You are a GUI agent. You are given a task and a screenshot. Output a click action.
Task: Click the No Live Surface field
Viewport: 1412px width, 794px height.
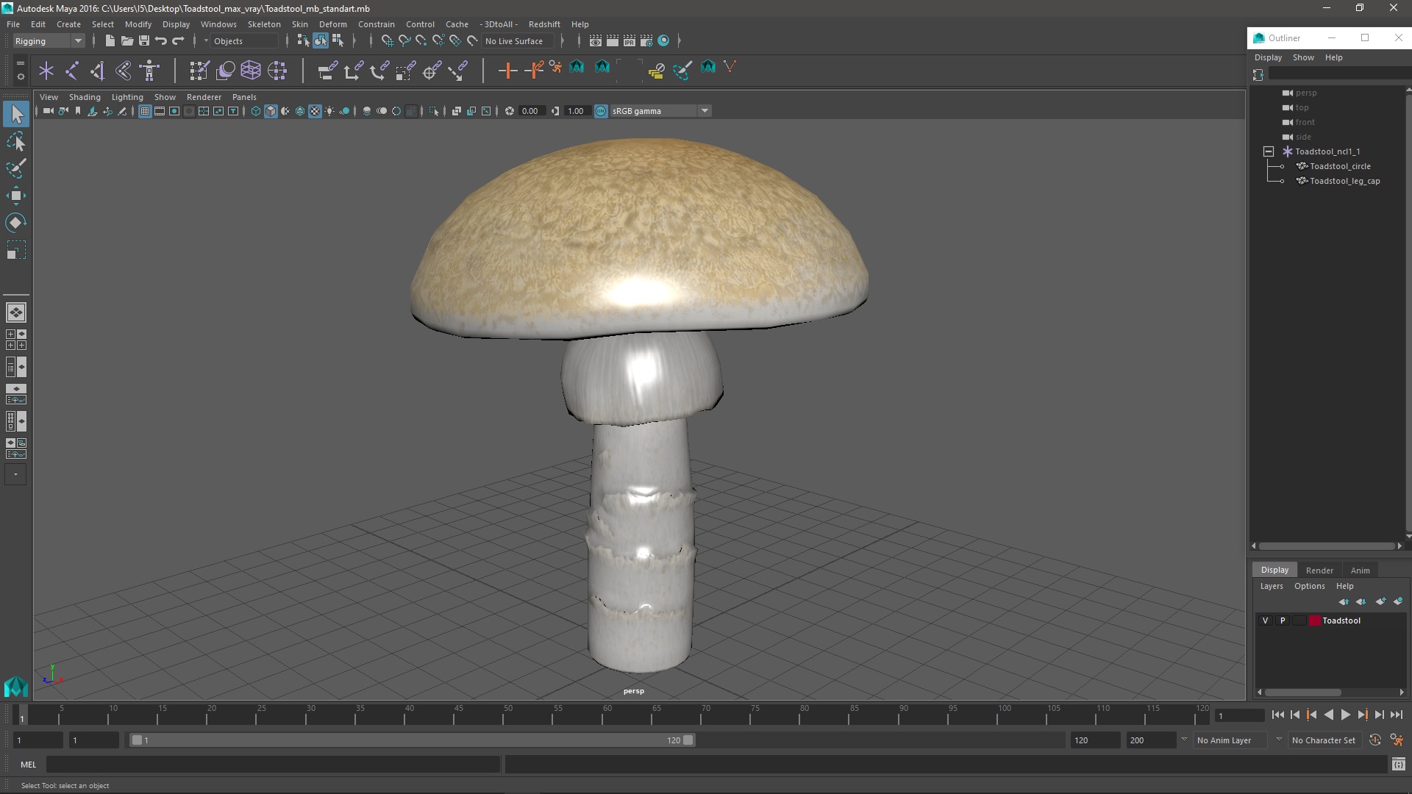tap(514, 41)
